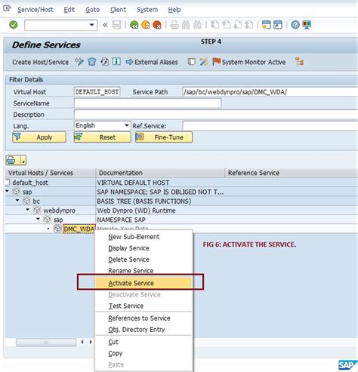Choose Activate Service in context menu
The width and height of the screenshot is (358, 372).
(144, 283)
